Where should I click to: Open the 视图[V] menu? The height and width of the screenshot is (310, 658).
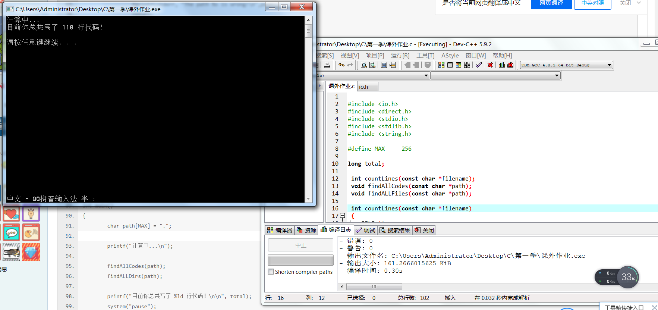tap(350, 55)
